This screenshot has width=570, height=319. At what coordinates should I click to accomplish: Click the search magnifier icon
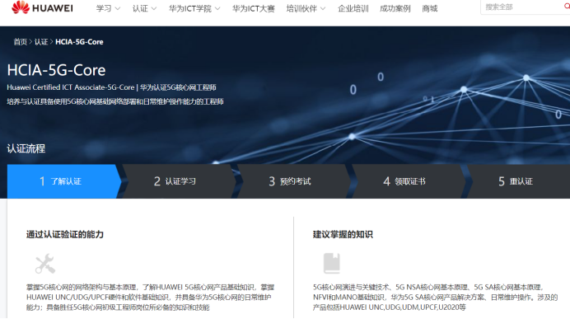[567, 7]
